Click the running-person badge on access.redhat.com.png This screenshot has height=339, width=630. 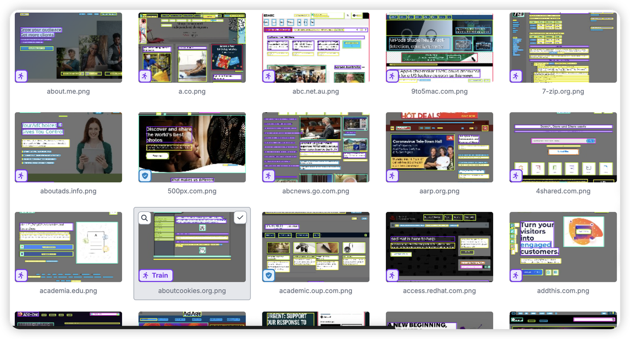(392, 275)
